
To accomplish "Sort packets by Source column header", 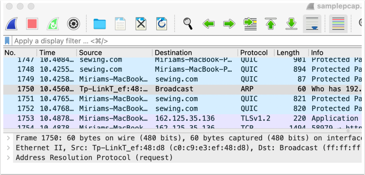I will [91, 53].
